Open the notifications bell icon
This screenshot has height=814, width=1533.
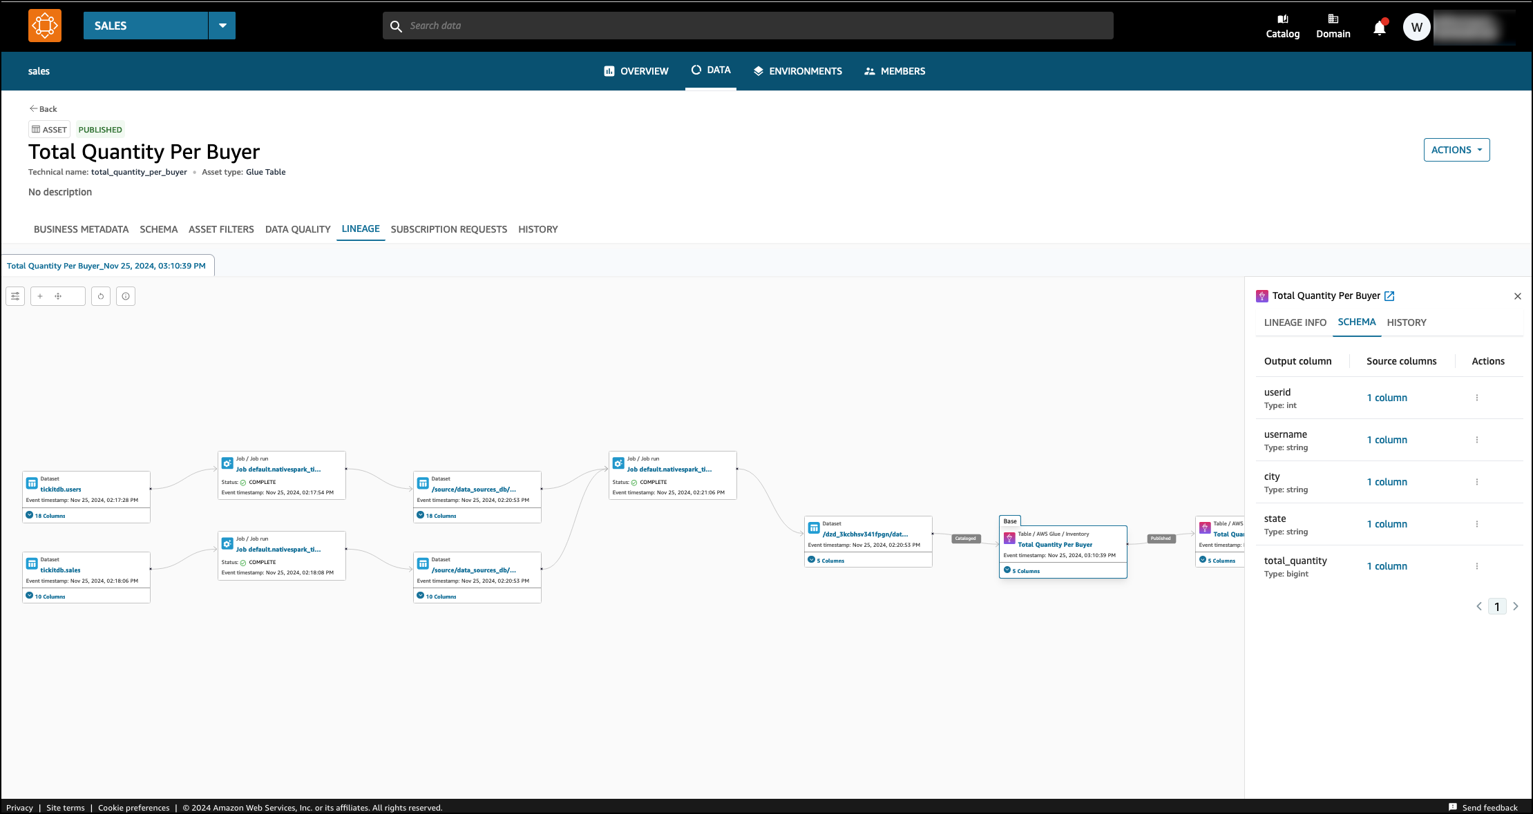pos(1379,28)
